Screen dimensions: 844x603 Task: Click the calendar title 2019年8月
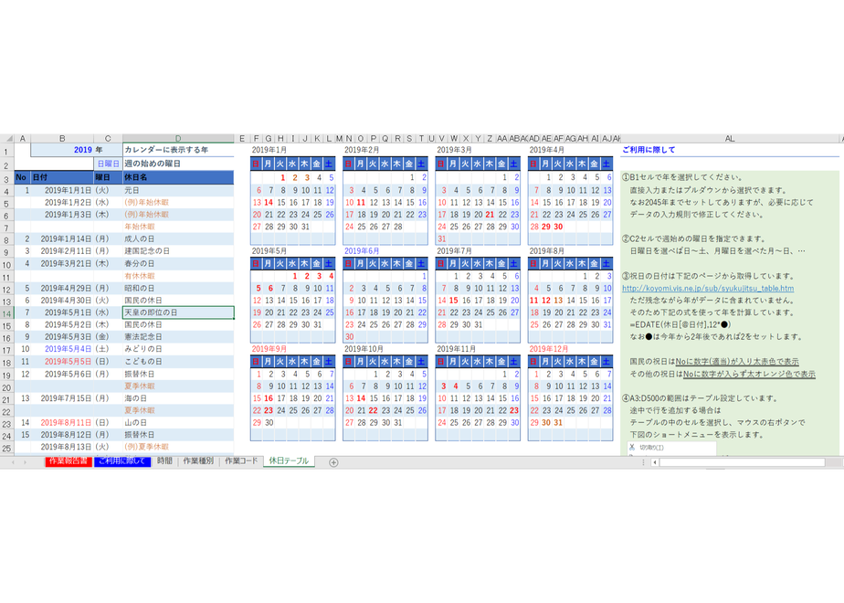coord(547,251)
